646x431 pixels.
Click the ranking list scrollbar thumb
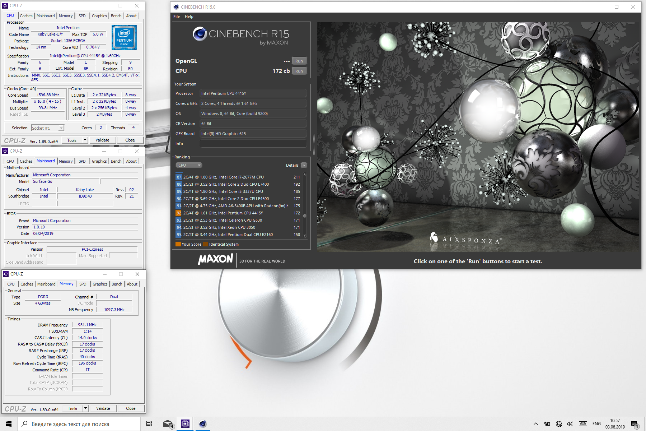[305, 216]
